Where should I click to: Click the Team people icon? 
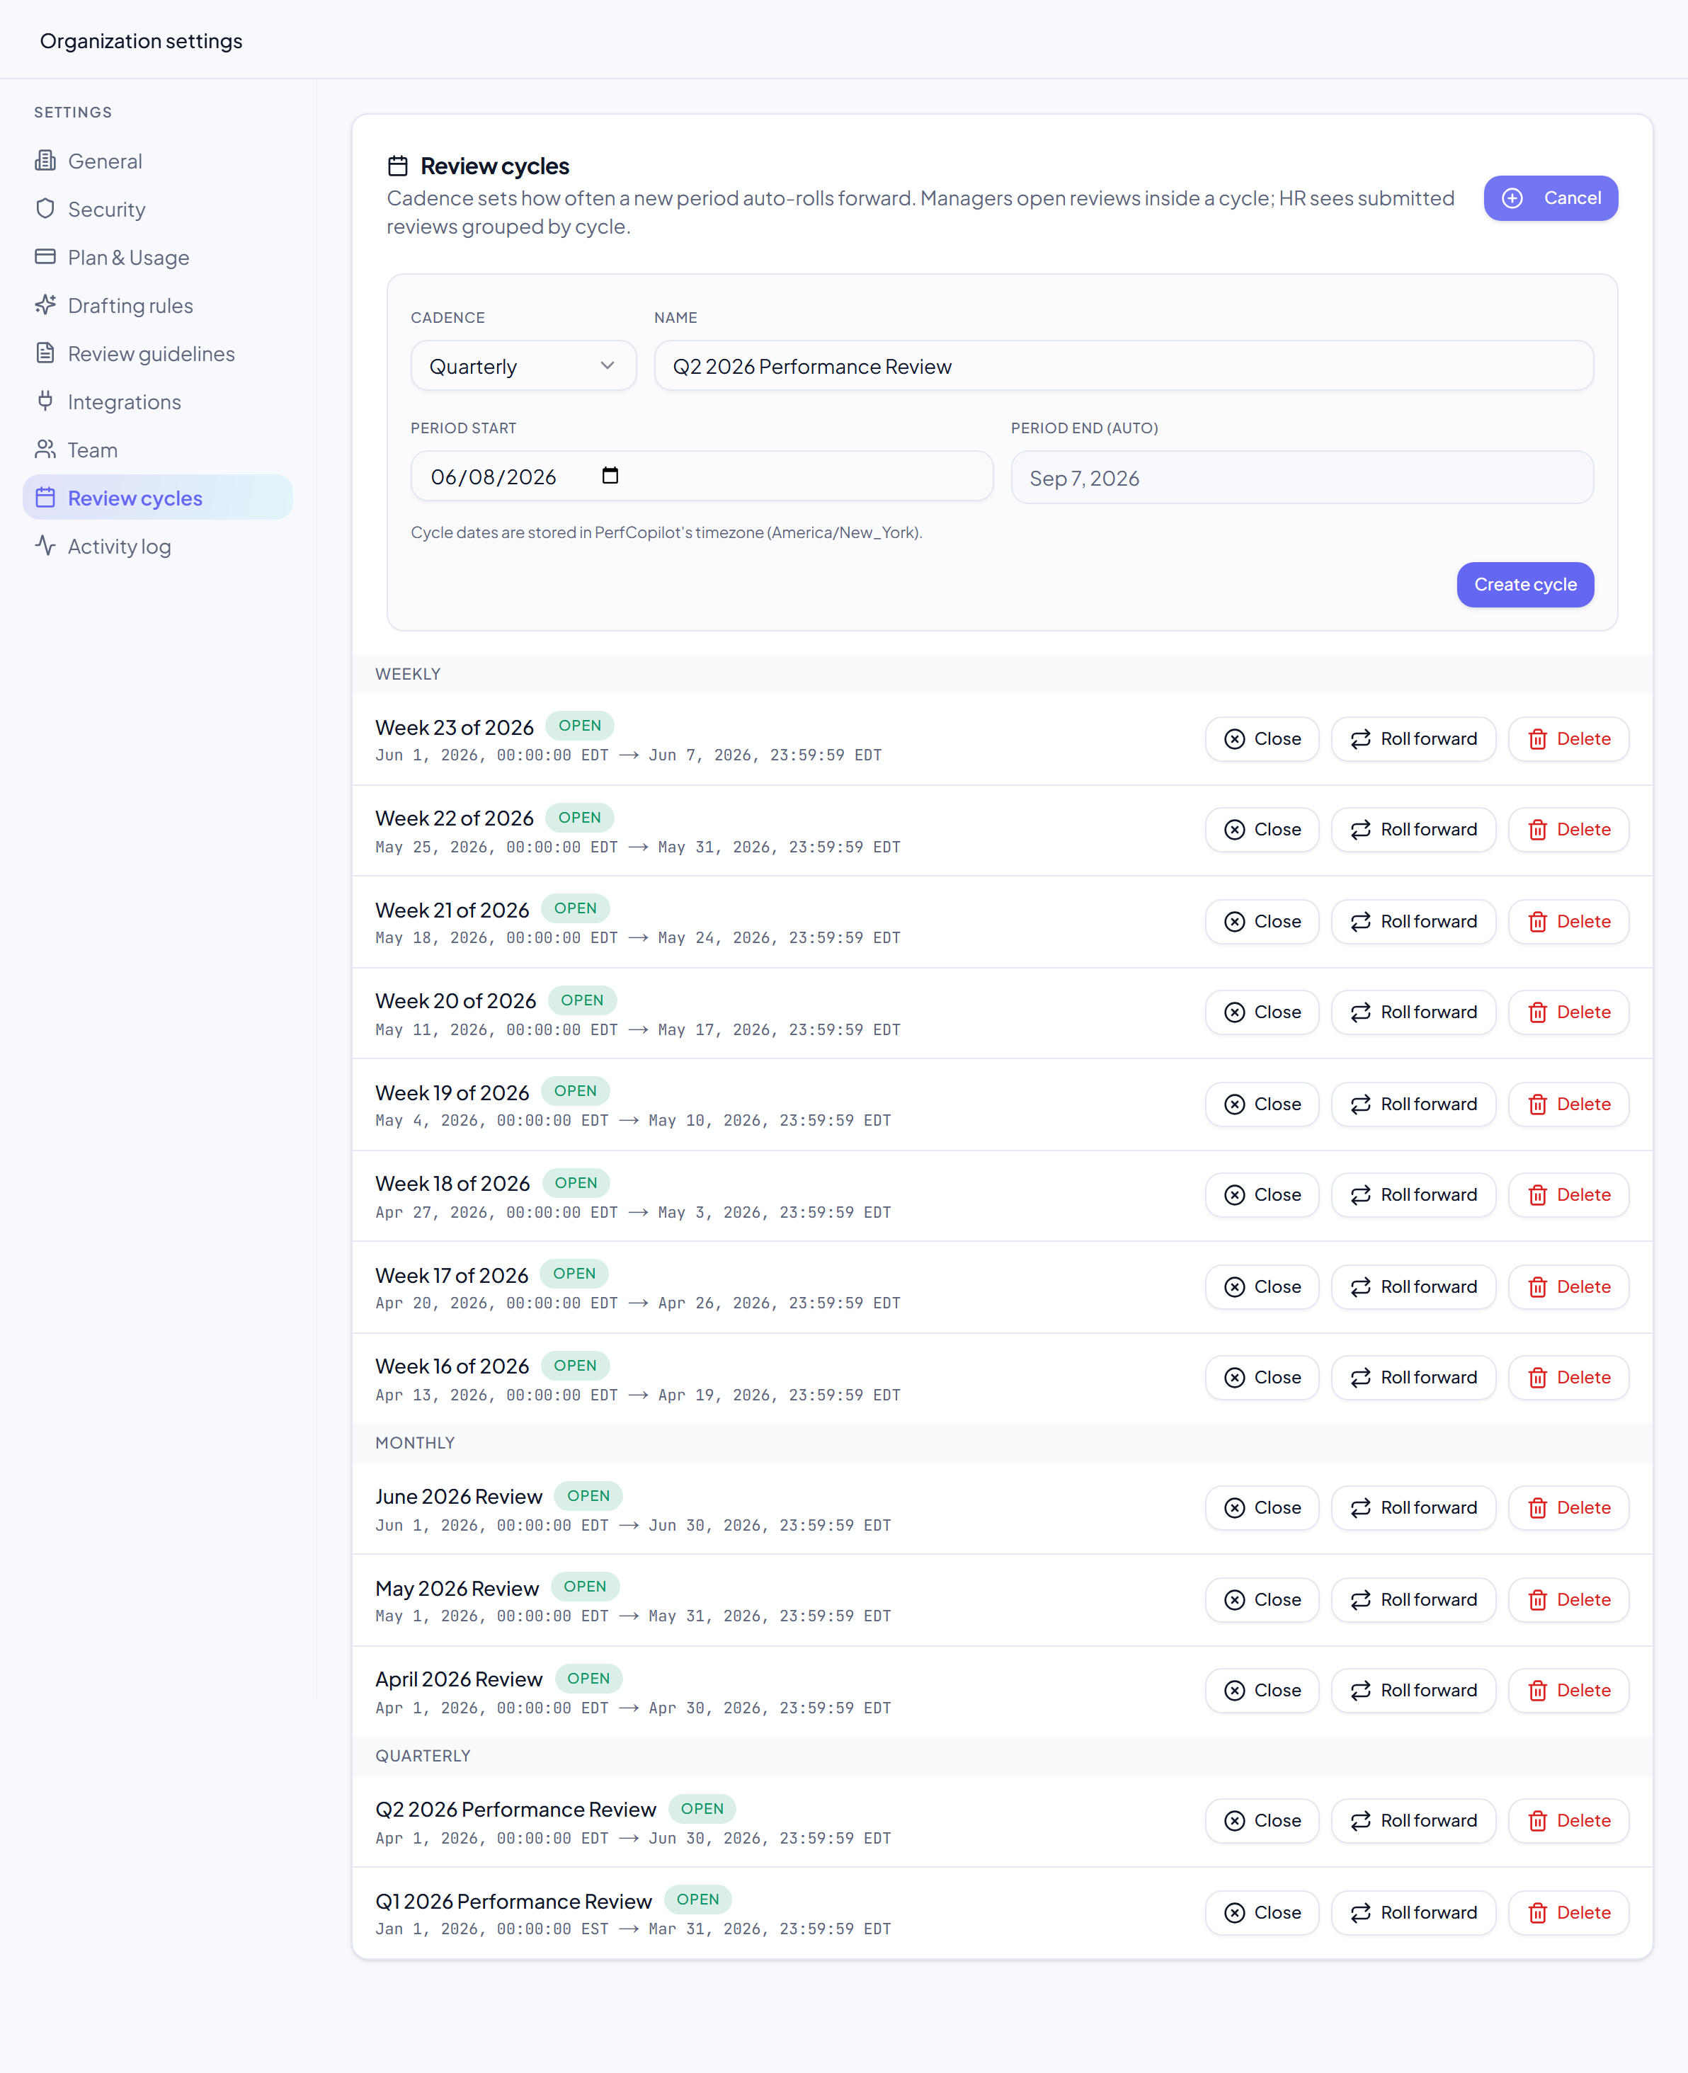click(45, 449)
